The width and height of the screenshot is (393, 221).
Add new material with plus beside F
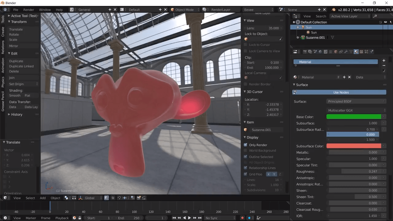point(344,77)
